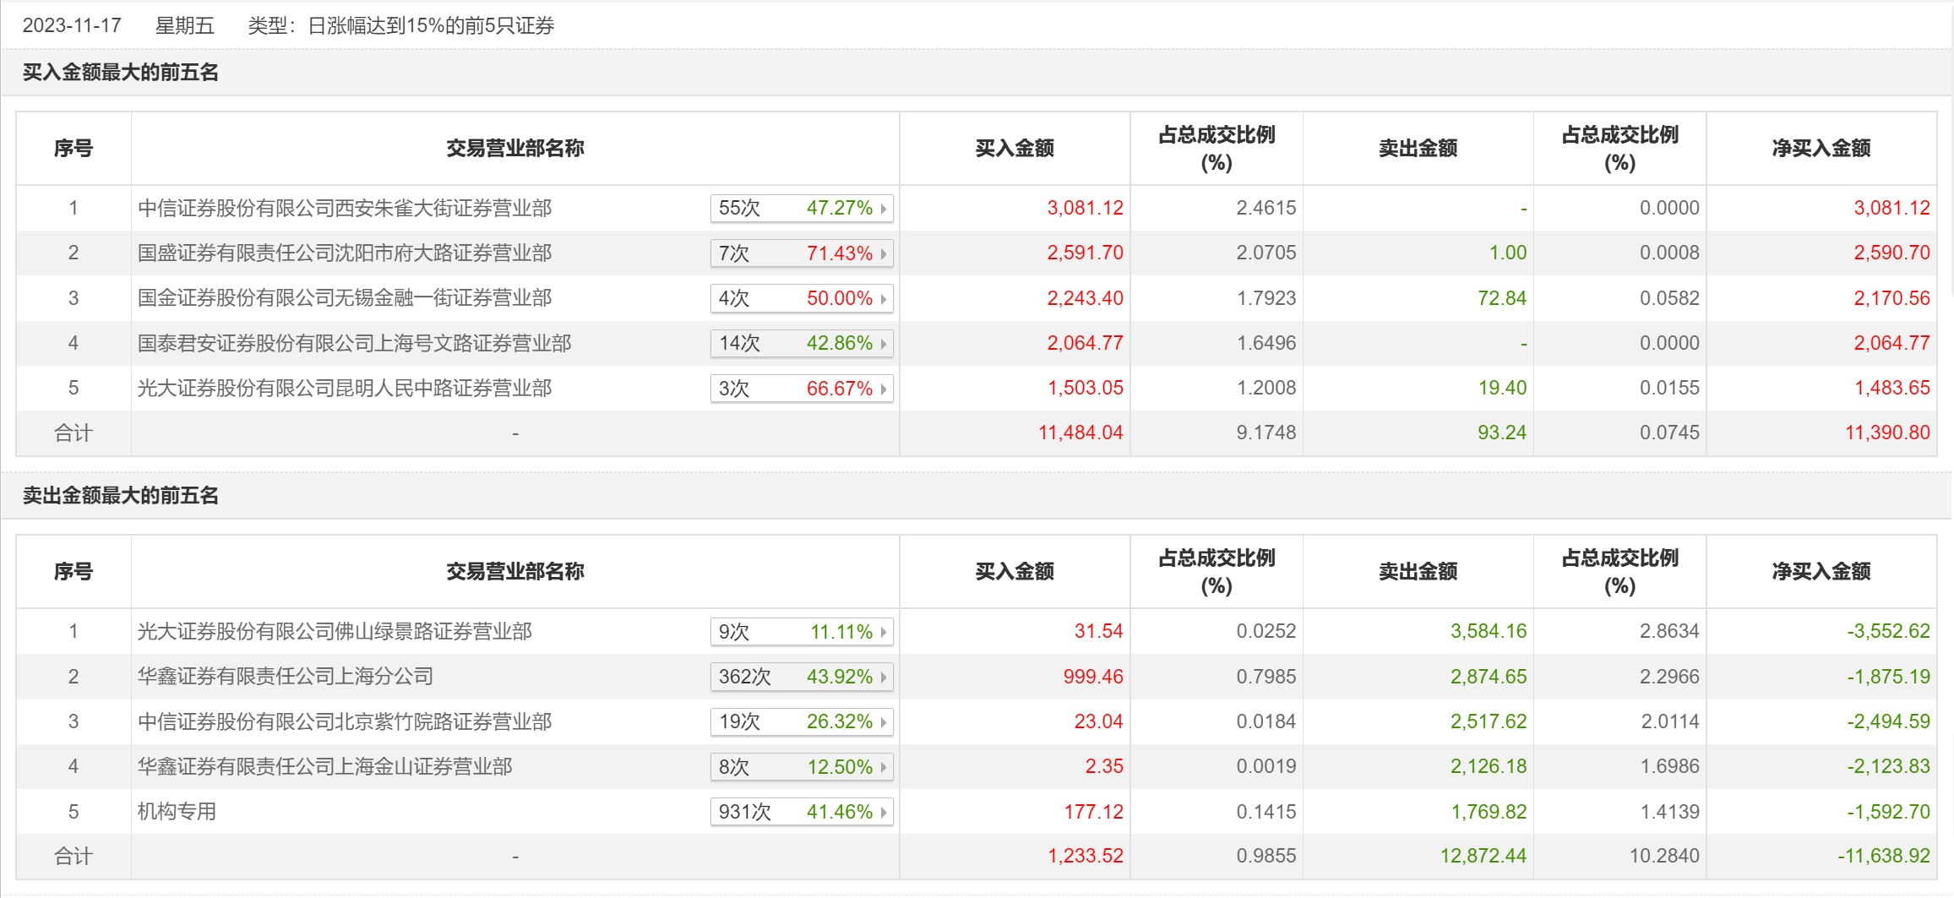
Task: Open 光大证券佛山绿景路证券营业部 link
Action: pyautogui.click(x=335, y=631)
